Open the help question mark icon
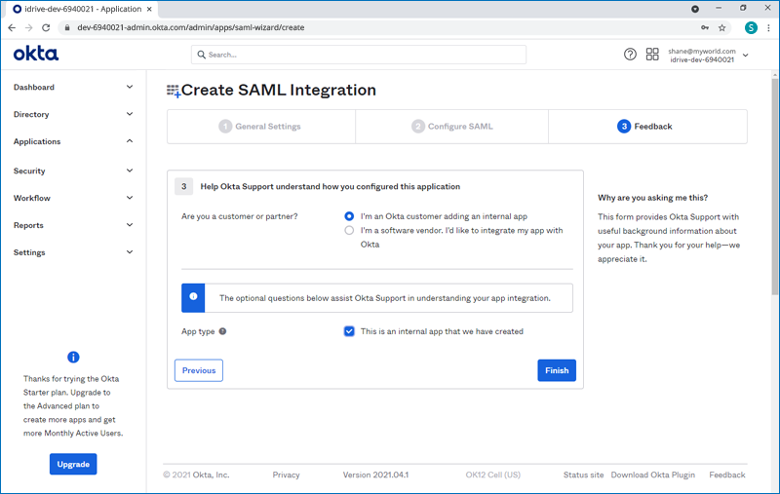 pos(630,55)
